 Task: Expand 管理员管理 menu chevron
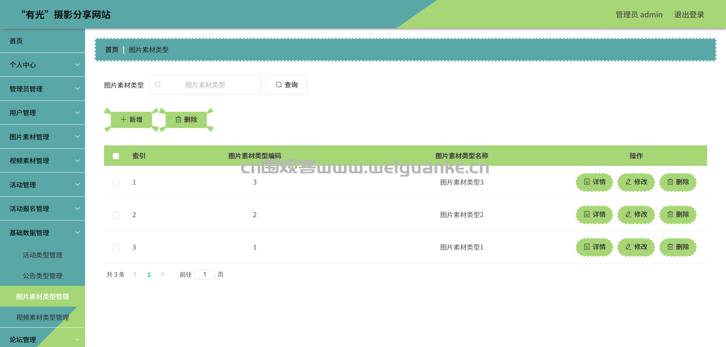[x=78, y=89]
